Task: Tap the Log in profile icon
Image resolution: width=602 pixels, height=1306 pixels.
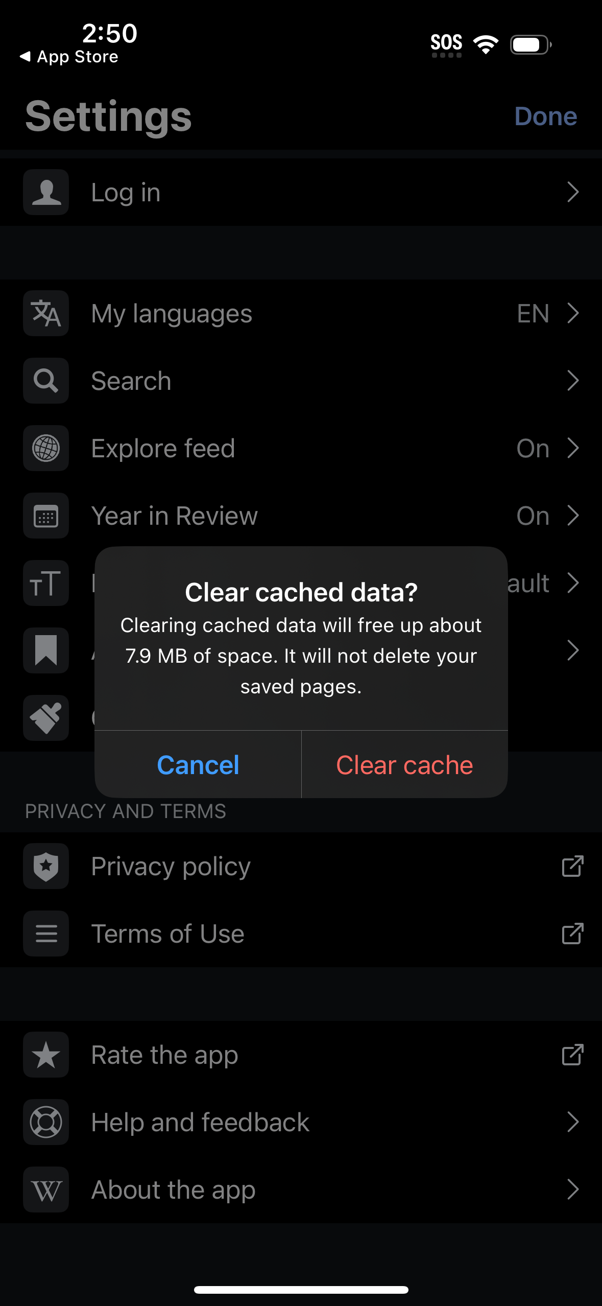Action: (45, 192)
